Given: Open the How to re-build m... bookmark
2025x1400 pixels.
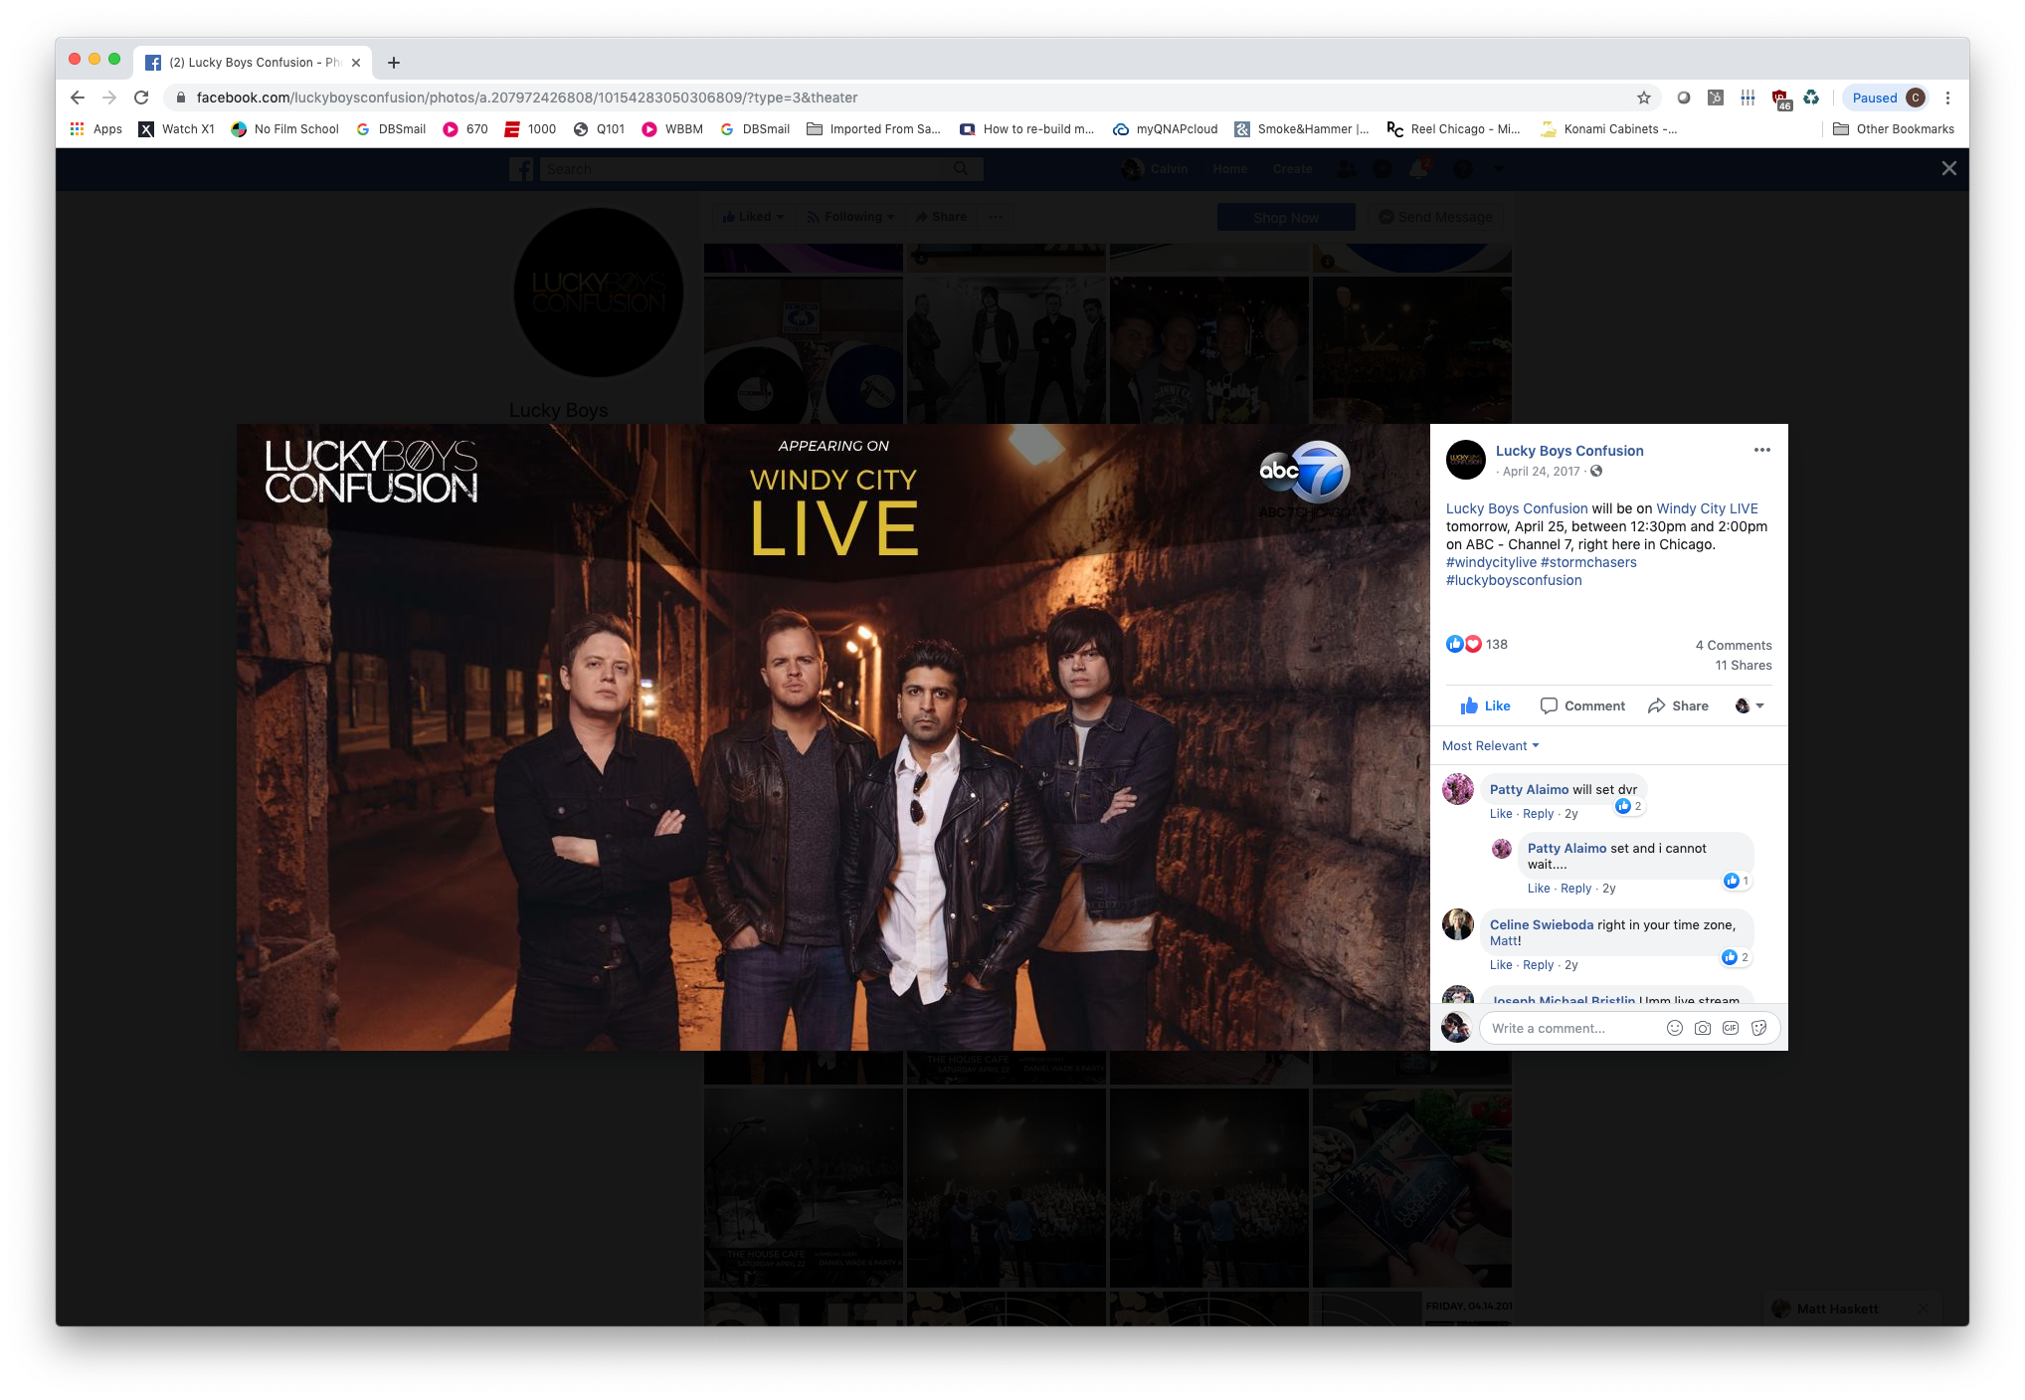Looking at the screenshot, I should point(1027,129).
